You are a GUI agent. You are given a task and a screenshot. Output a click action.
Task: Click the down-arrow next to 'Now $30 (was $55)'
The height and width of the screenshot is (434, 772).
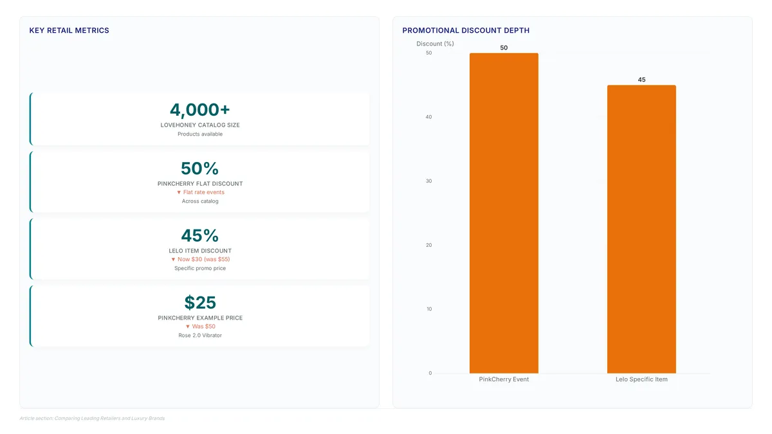tap(173, 259)
